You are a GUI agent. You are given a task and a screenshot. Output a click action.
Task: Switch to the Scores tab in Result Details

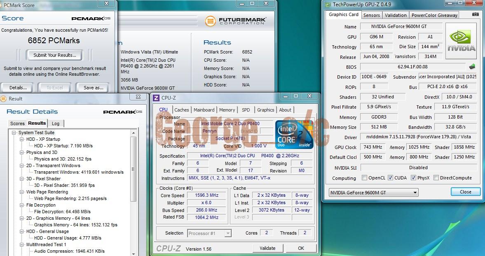[x=17, y=123]
